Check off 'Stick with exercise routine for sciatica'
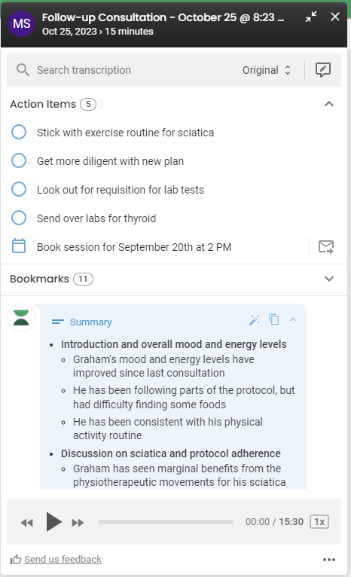This screenshot has height=577, width=351. point(19,132)
